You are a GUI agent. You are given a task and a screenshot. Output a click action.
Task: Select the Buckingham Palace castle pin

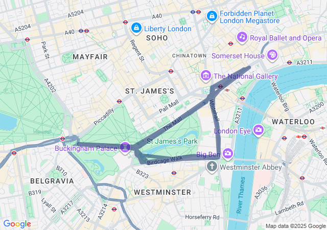pos(125,147)
